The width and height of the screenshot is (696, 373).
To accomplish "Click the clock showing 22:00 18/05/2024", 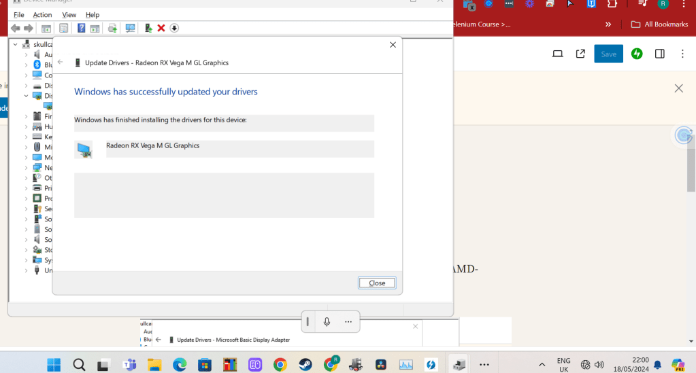I will tap(631, 365).
